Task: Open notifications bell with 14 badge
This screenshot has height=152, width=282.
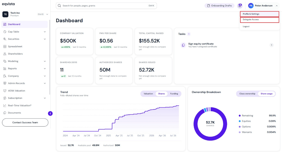Action: click(x=240, y=6)
